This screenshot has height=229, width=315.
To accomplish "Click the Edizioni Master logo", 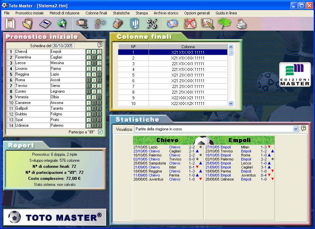I will [295, 75].
